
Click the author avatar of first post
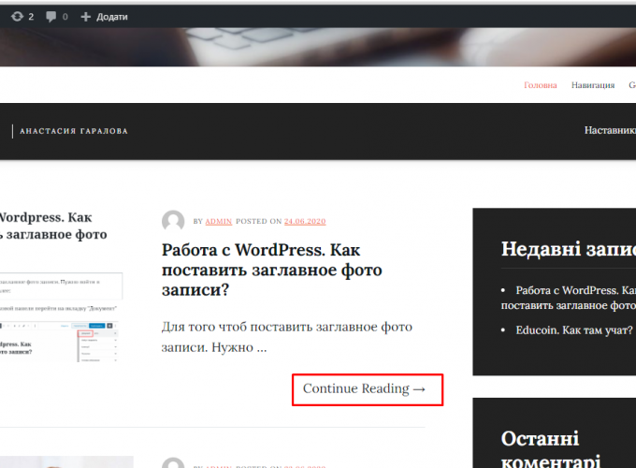[x=173, y=222]
